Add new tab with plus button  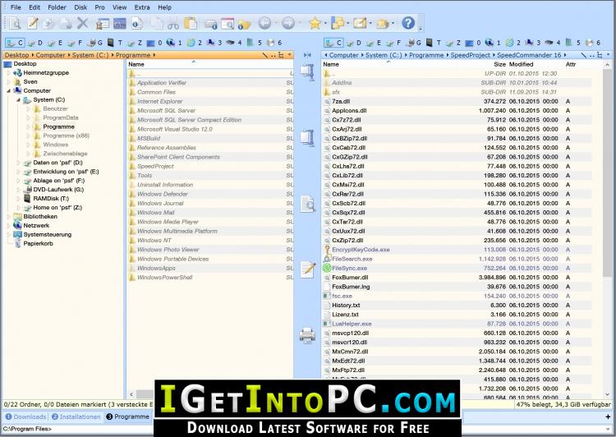pos(608,416)
